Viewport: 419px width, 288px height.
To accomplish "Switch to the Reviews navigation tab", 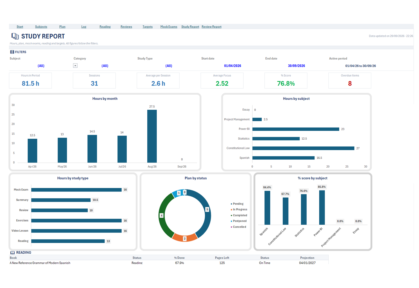I will point(126,27).
